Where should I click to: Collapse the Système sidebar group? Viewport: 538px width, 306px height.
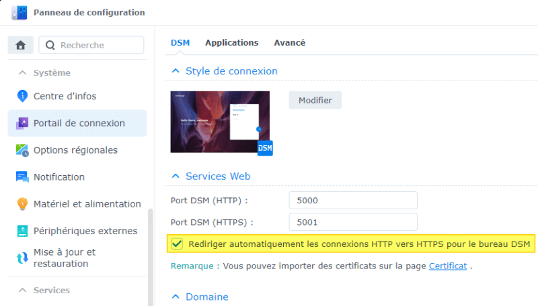[22, 72]
